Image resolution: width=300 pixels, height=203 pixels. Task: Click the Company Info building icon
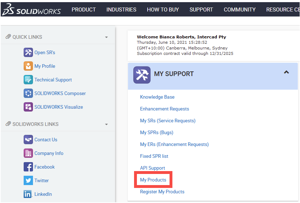click(x=28, y=153)
